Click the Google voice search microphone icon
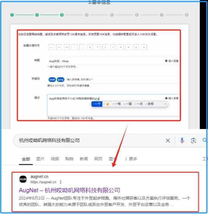The height and width of the screenshot is (214, 208). click(x=182, y=140)
